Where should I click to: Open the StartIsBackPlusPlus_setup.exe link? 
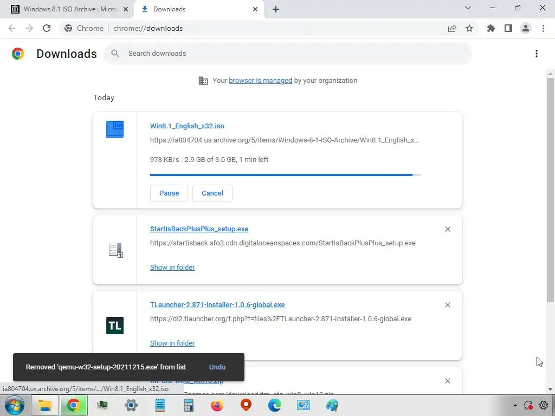pyautogui.click(x=199, y=229)
